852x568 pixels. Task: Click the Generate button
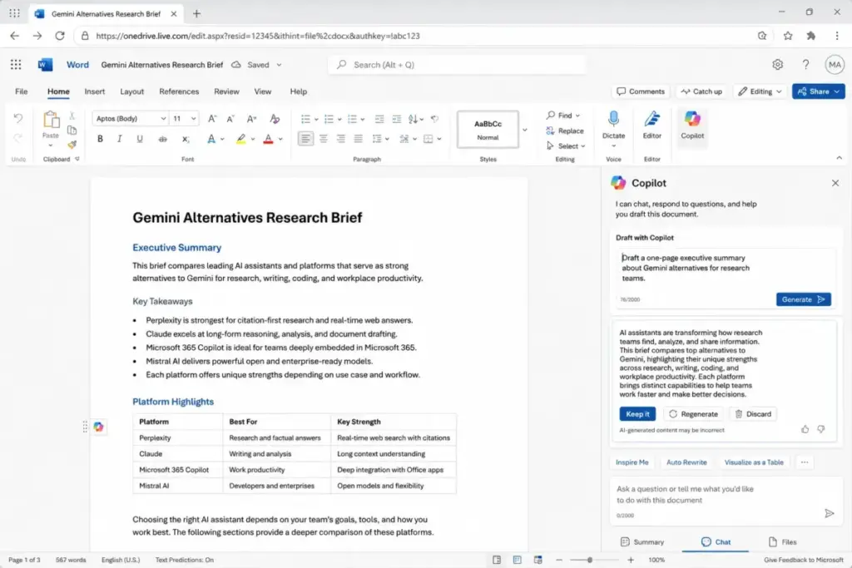(803, 299)
